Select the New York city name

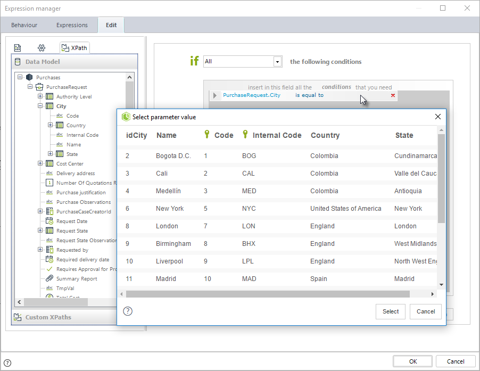click(170, 209)
